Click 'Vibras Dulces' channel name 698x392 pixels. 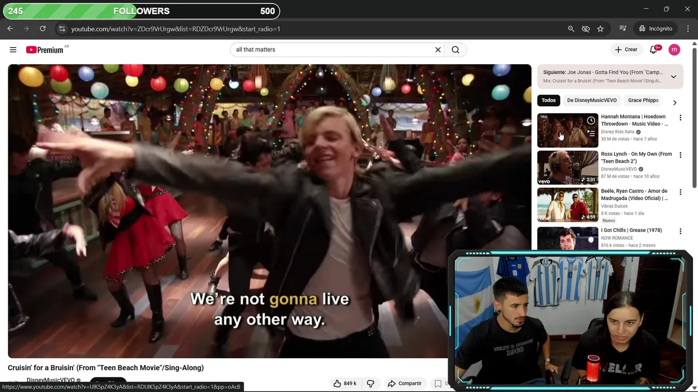click(x=614, y=206)
